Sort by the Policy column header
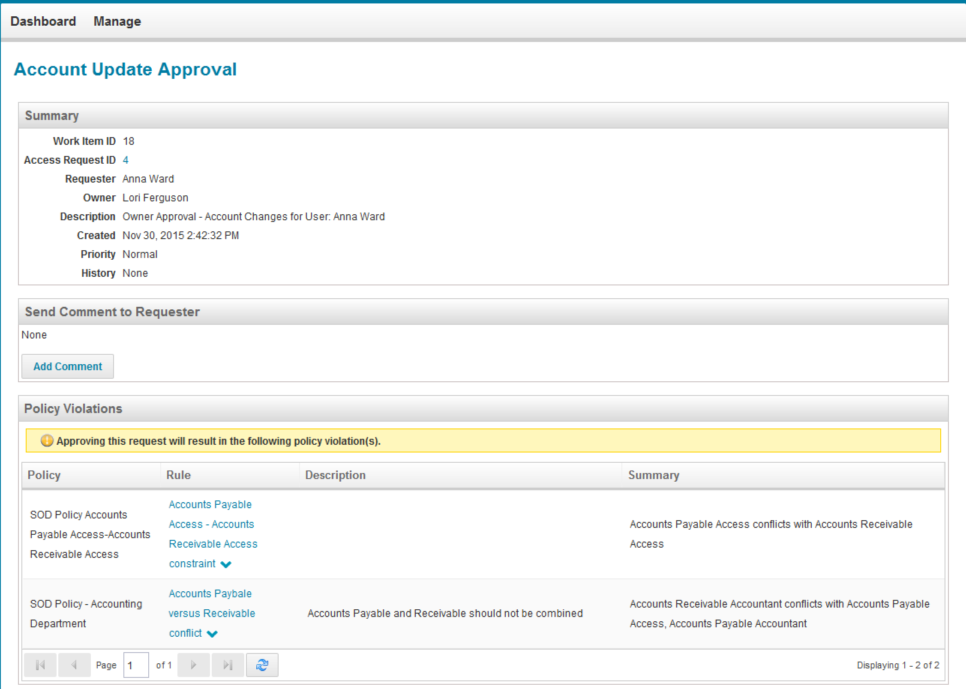 point(91,475)
